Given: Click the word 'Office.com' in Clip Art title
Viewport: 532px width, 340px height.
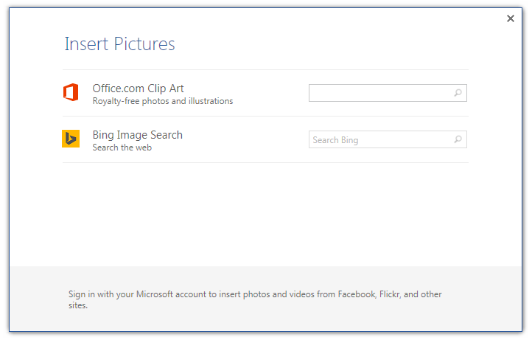Looking at the screenshot, I should pos(118,89).
